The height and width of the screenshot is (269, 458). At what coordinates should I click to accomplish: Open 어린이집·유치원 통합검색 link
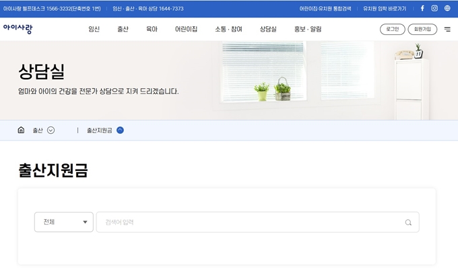tap(325, 9)
